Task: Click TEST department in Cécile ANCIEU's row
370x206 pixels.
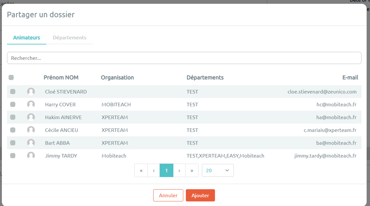Action: [x=192, y=130]
